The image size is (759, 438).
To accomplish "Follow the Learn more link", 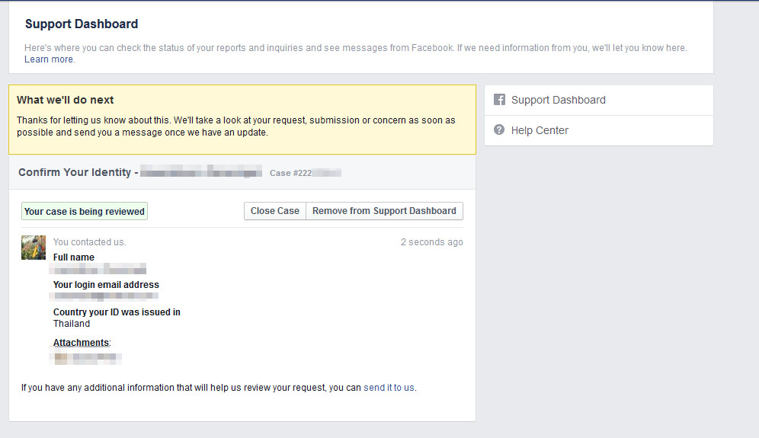I will coord(49,59).
